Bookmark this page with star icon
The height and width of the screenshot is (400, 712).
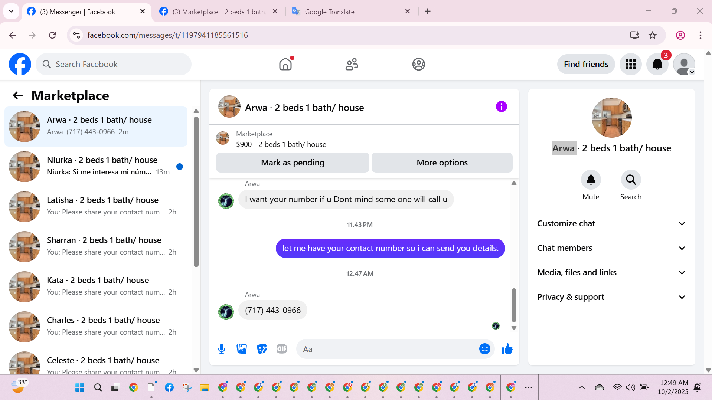point(653,35)
